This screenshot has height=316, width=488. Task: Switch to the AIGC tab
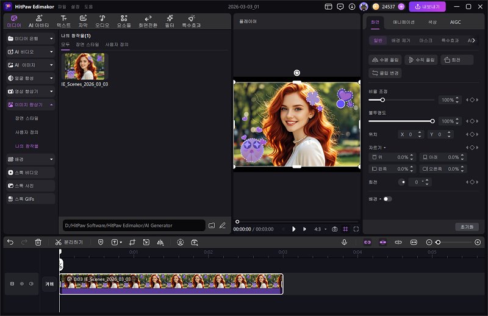coord(455,22)
